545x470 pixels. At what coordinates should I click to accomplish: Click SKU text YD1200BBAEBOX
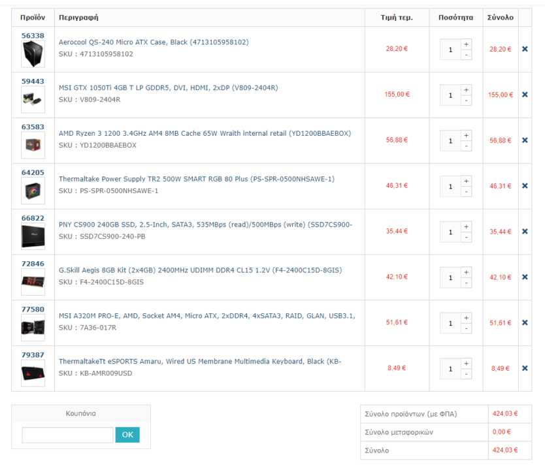coord(108,146)
